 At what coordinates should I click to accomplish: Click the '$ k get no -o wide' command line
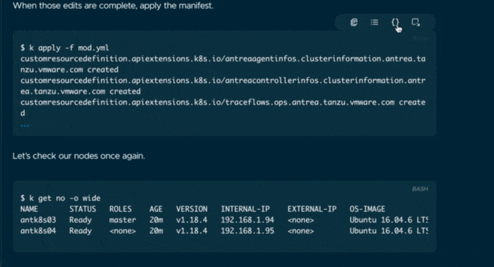(x=60, y=198)
